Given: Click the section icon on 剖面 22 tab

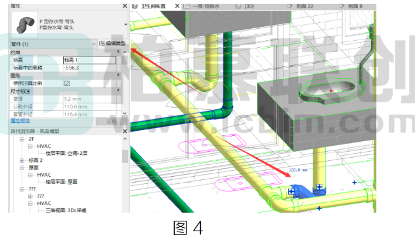Looking at the screenshot, I should coord(290,6).
